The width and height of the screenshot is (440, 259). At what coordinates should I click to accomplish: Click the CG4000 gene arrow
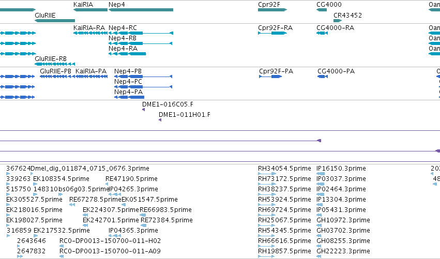[x=322, y=10]
